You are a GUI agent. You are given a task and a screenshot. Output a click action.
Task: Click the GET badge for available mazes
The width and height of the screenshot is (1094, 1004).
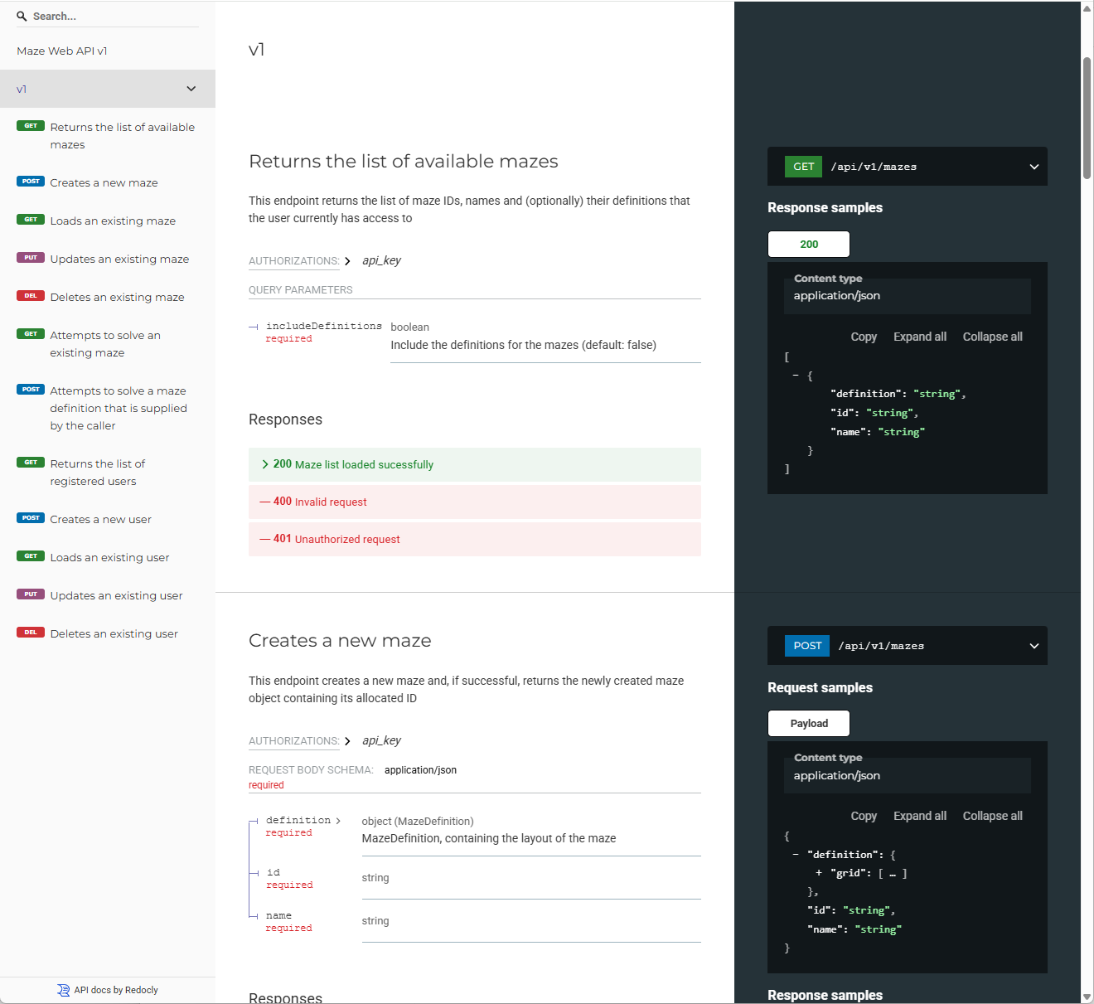[x=31, y=126]
